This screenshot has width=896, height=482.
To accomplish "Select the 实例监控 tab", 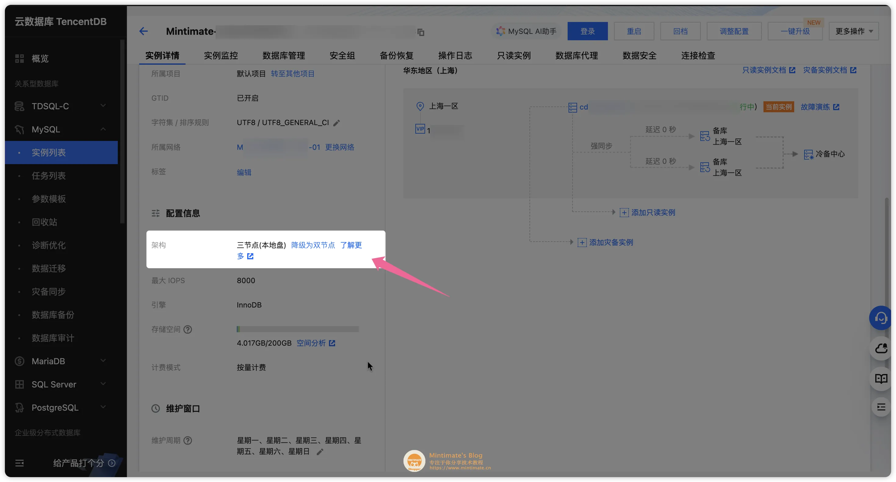I will click(x=221, y=55).
